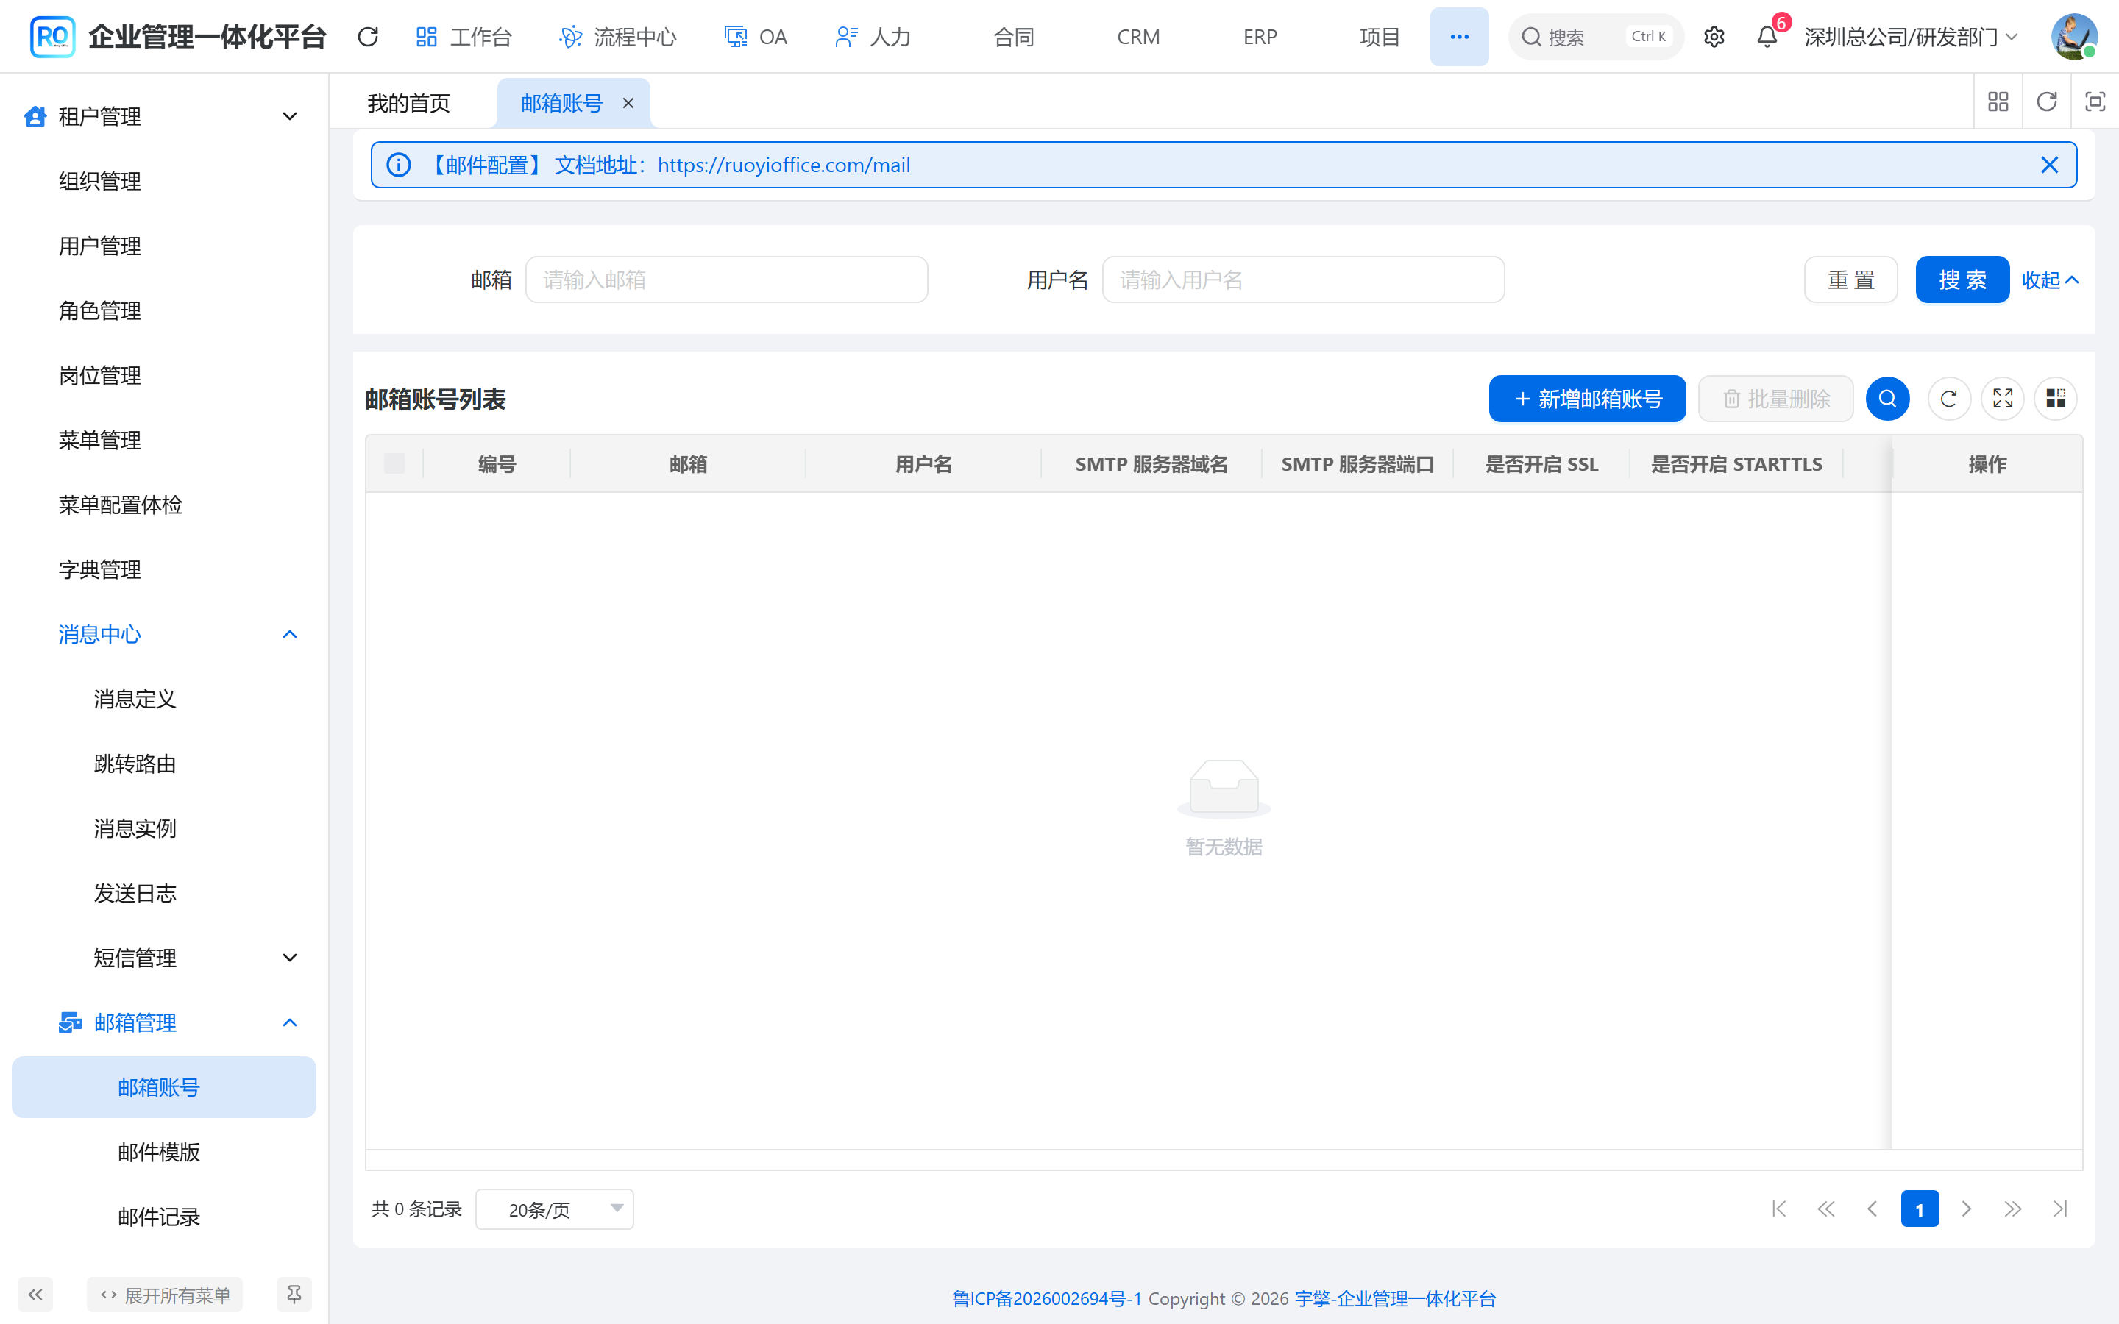This screenshot has height=1324, width=2119.
Task: Open the settings gear icon
Action: (x=1714, y=37)
